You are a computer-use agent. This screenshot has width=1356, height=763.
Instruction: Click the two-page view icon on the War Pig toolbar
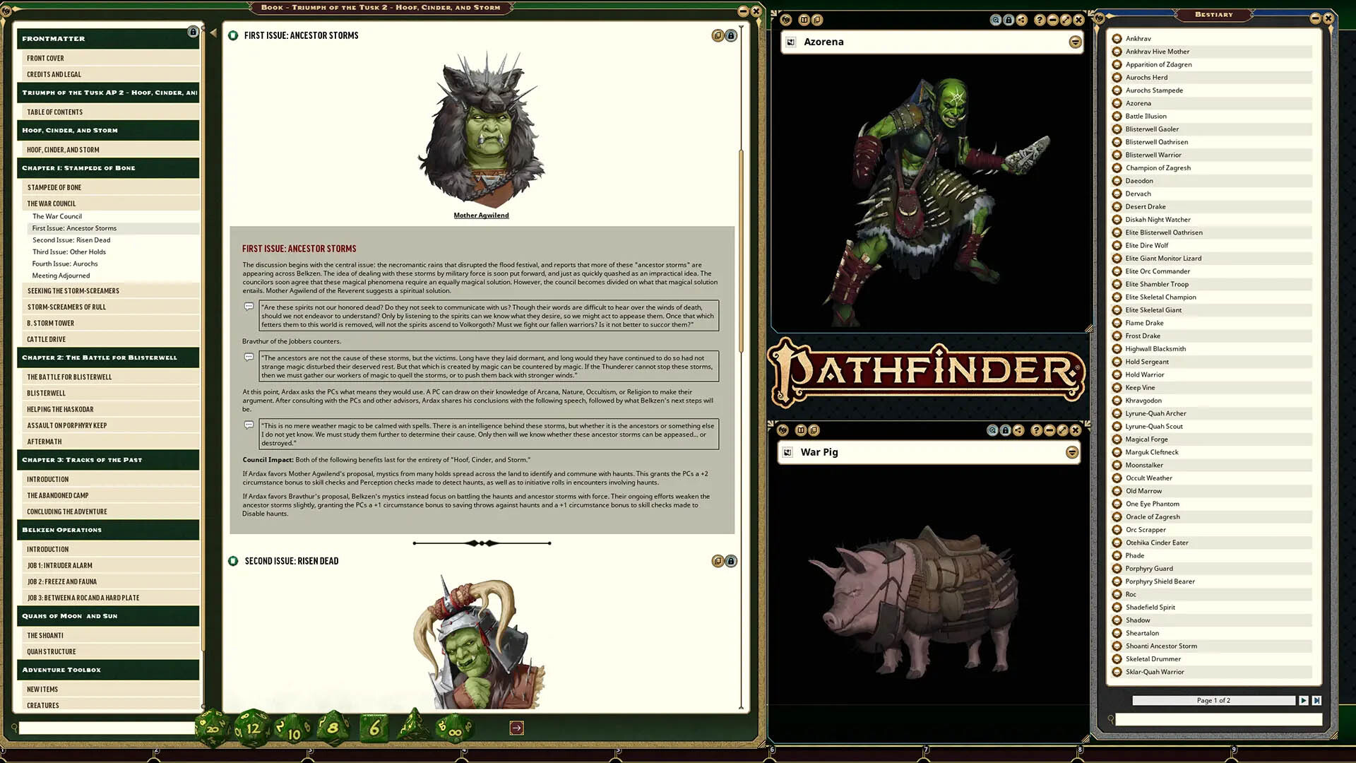pyautogui.click(x=800, y=430)
